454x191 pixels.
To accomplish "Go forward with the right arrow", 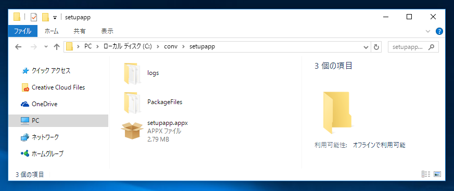I will [x=34, y=47].
